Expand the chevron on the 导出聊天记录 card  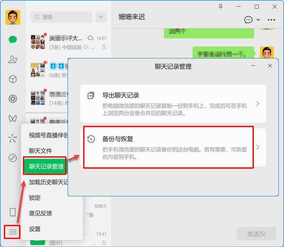point(258,104)
